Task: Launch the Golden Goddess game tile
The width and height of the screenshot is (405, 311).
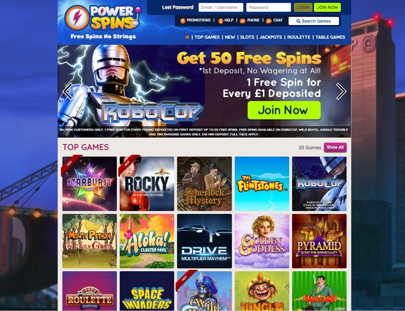Action: tap(262, 241)
